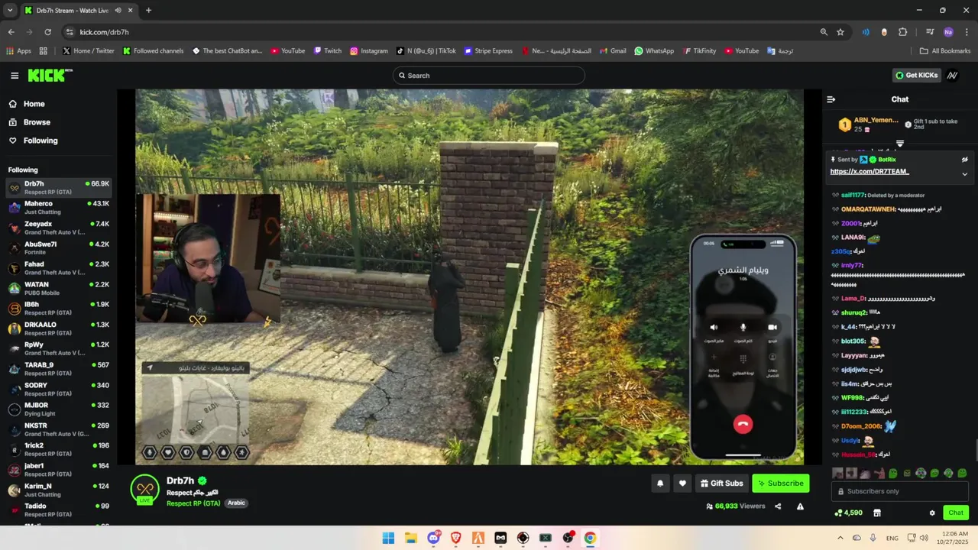Click the microphone tray icon
This screenshot has height=550, width=978.
point(873,538)
